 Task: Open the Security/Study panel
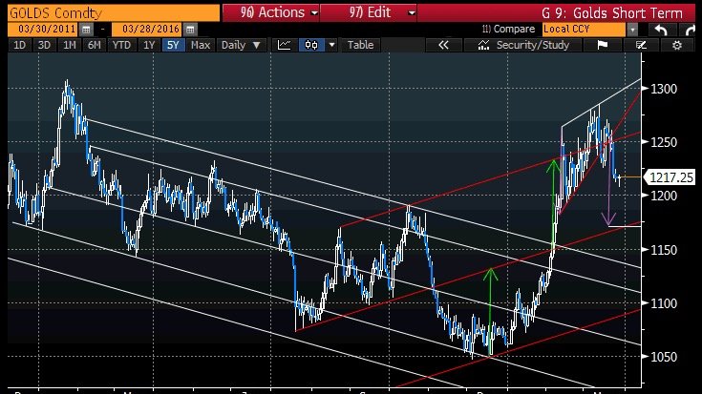523,45
